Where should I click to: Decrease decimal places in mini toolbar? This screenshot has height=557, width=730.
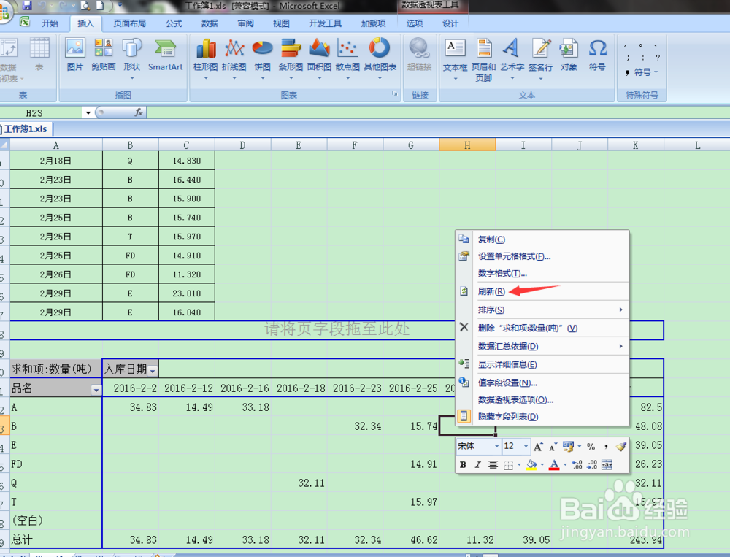click(592, 465)
